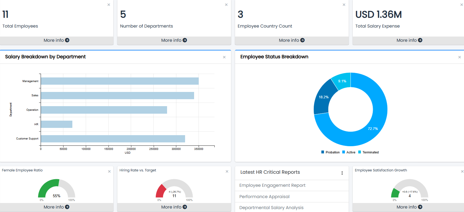Click the 18.2% donut segment
Image resolution: width=464 pixels, height=212 pixels.
click(x=324, y=97)
